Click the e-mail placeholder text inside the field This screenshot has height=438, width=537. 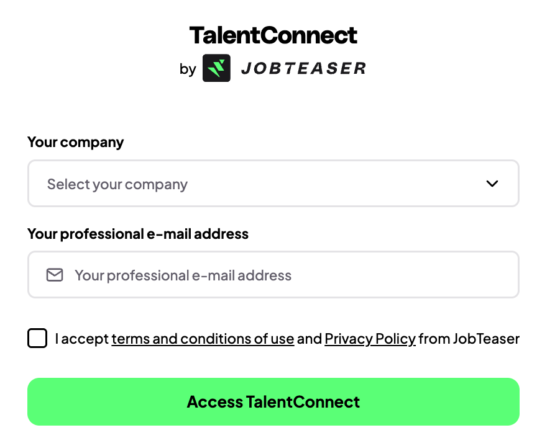tap(183, 275)
